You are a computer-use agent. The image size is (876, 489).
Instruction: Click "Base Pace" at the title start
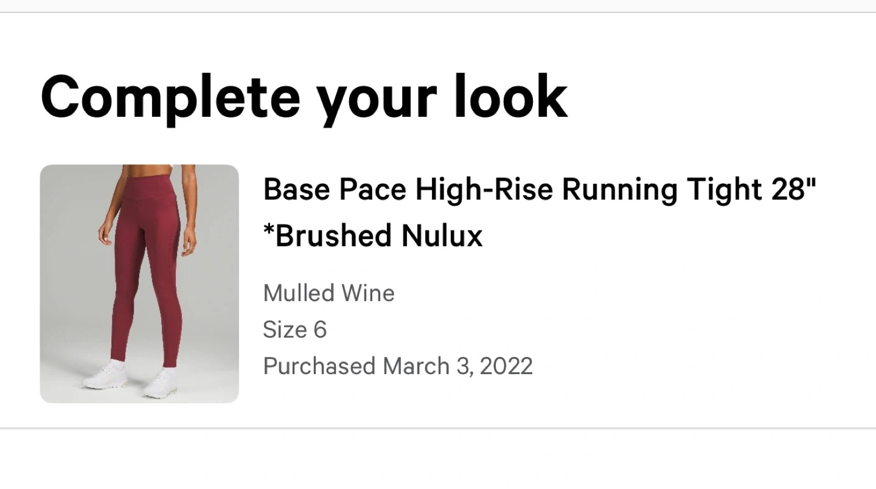click(335, 190)
